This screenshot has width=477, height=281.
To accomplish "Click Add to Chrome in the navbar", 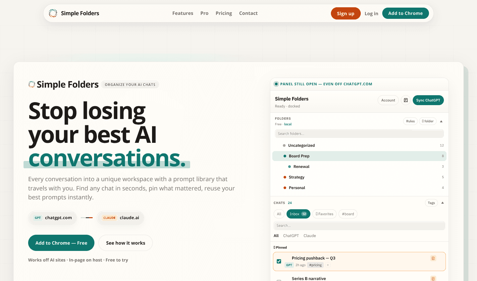I will point(405,13).
